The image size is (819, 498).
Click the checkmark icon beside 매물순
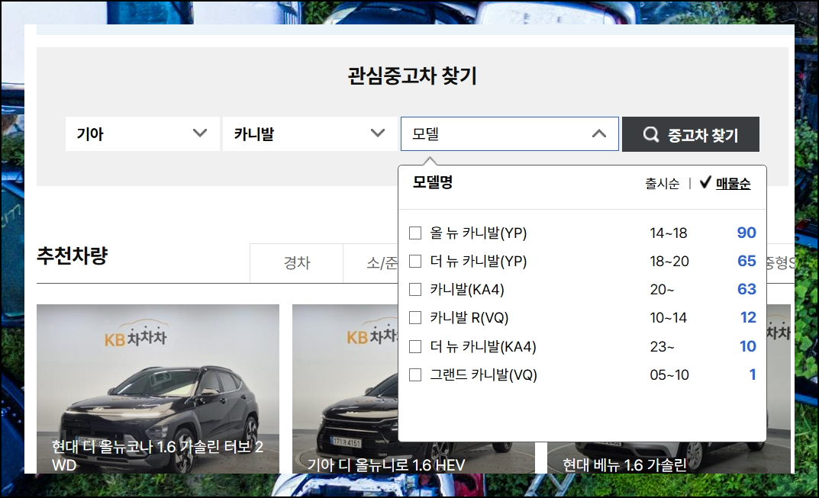[x=705, y=182]
